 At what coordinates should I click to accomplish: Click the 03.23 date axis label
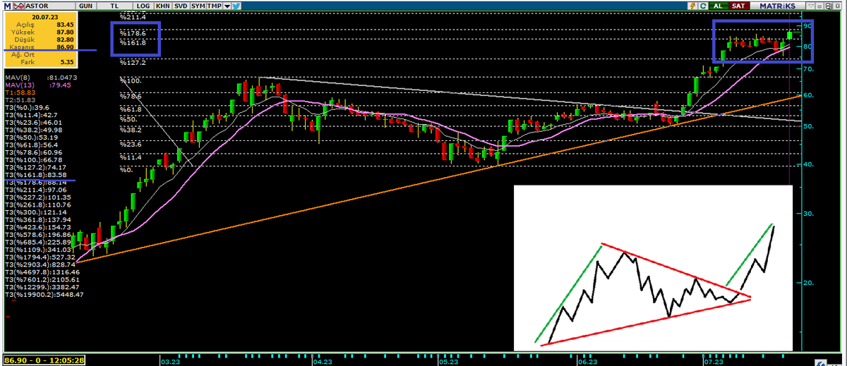170,361
